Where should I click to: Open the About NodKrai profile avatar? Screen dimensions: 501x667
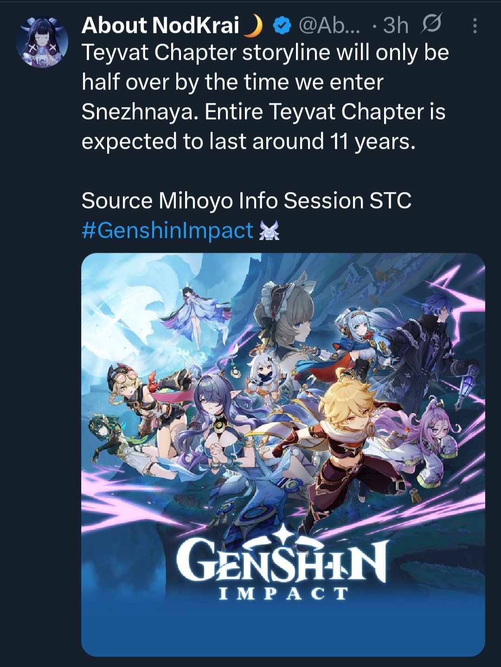42,42
